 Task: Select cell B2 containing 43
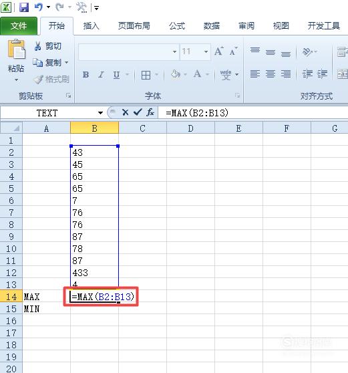[x=94, y=152]
